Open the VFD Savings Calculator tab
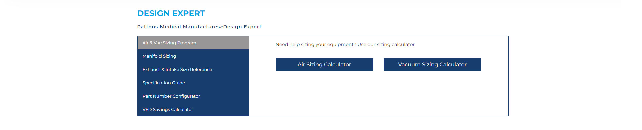Screen dimensions: 642x130 pos(193,109)
